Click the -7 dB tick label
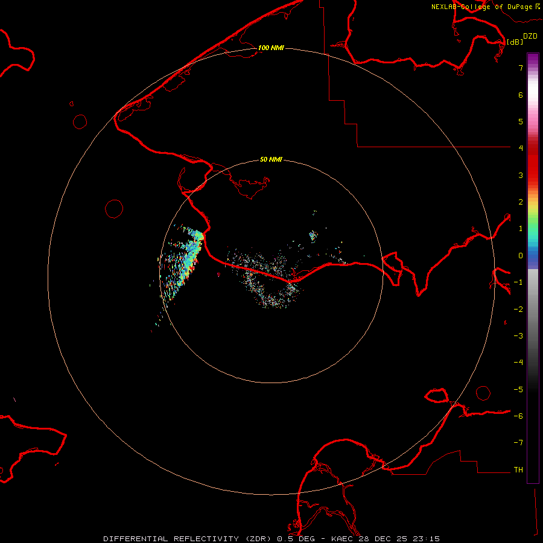Screen dimensions: 543x543 pos(518,443)
